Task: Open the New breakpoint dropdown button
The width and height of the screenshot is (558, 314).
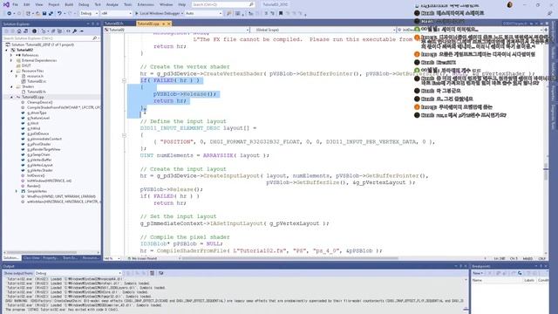Action: coord(478,273)
